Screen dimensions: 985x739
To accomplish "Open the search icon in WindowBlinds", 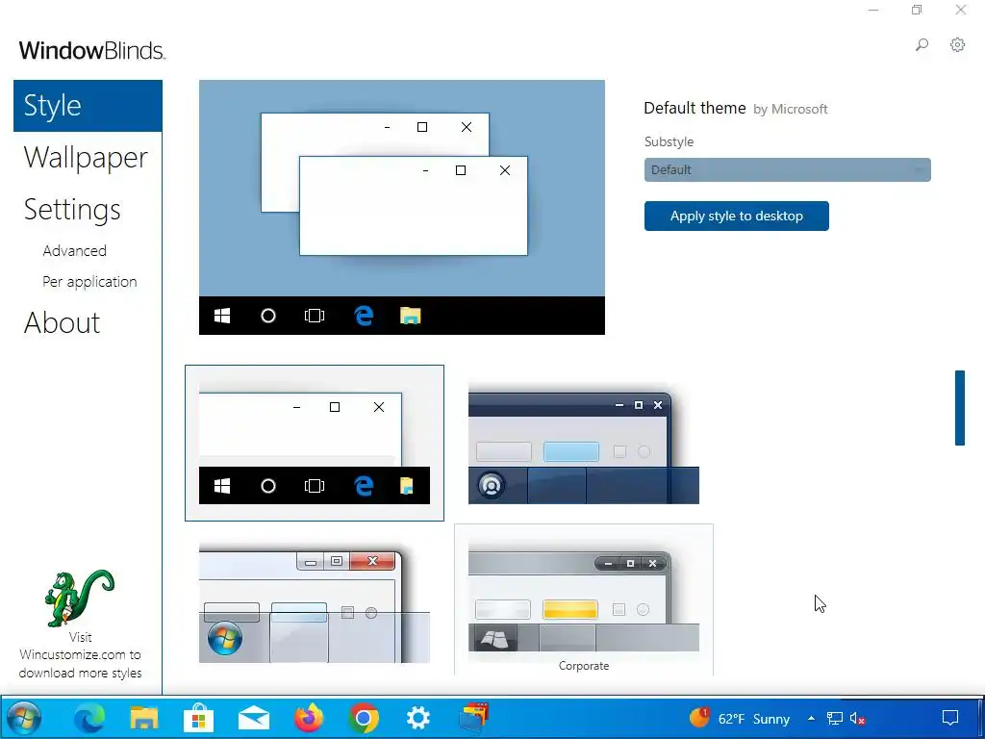I will point(922,44).
